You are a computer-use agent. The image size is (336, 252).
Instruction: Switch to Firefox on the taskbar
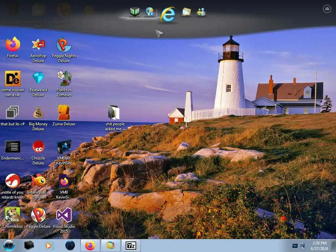coord(90,245)
